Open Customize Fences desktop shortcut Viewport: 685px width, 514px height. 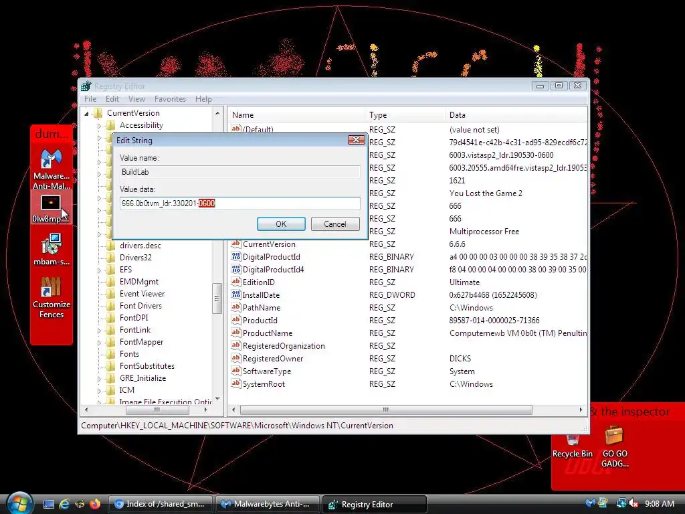(51, 297)
